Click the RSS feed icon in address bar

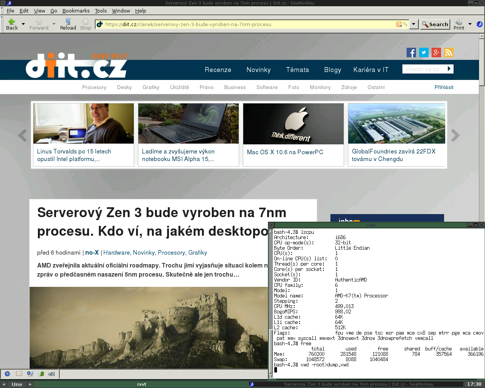(x=399, y=24)
